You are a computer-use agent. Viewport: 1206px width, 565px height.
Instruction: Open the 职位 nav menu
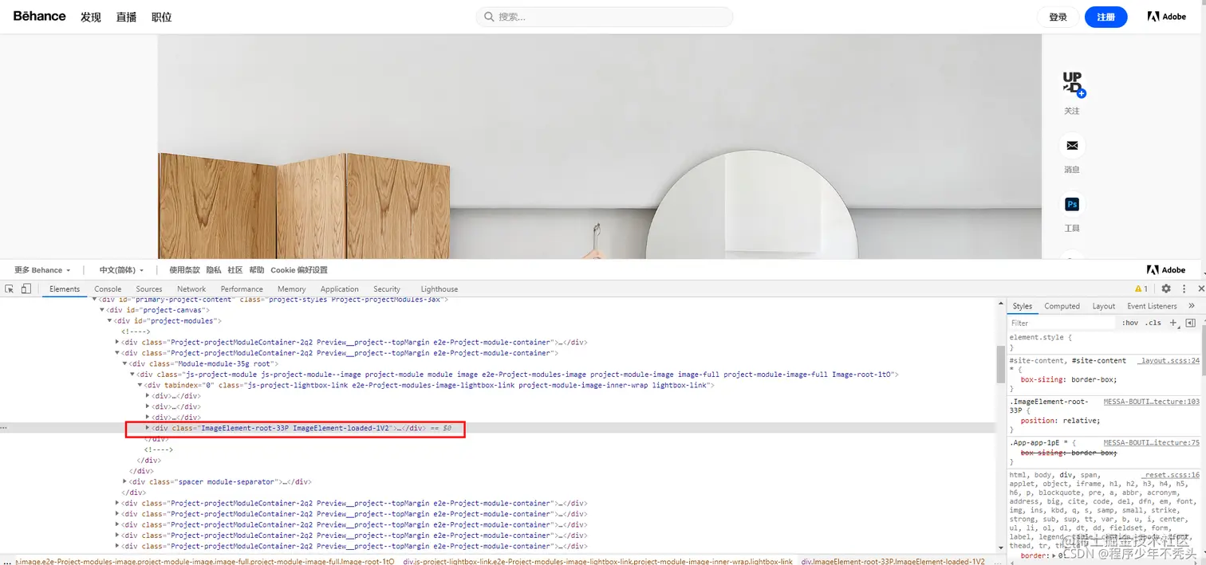162,17
